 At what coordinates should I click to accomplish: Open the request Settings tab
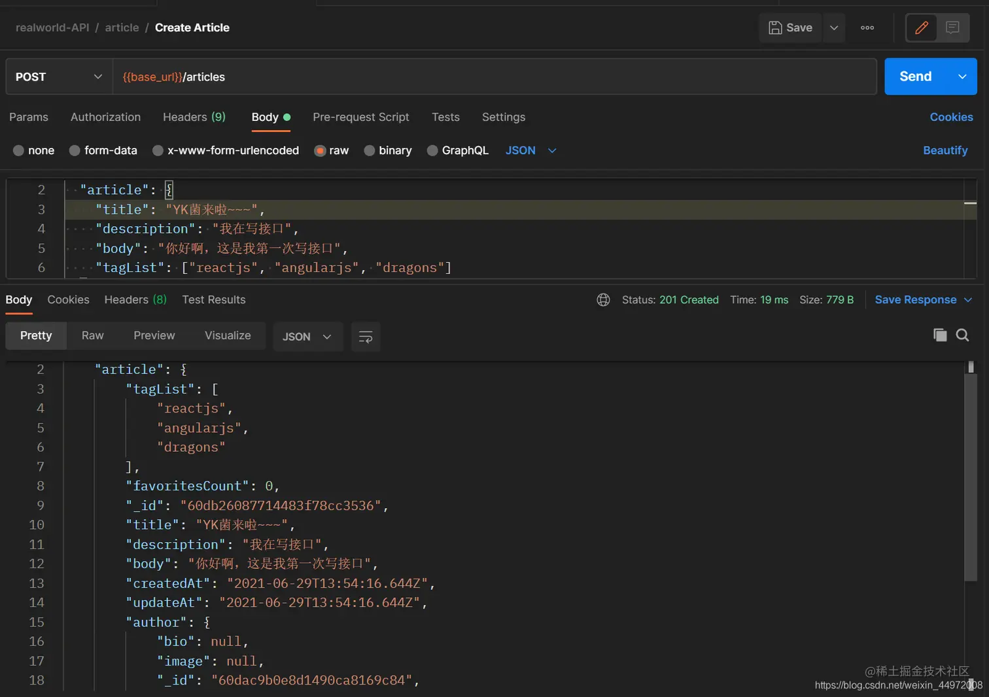504,117
